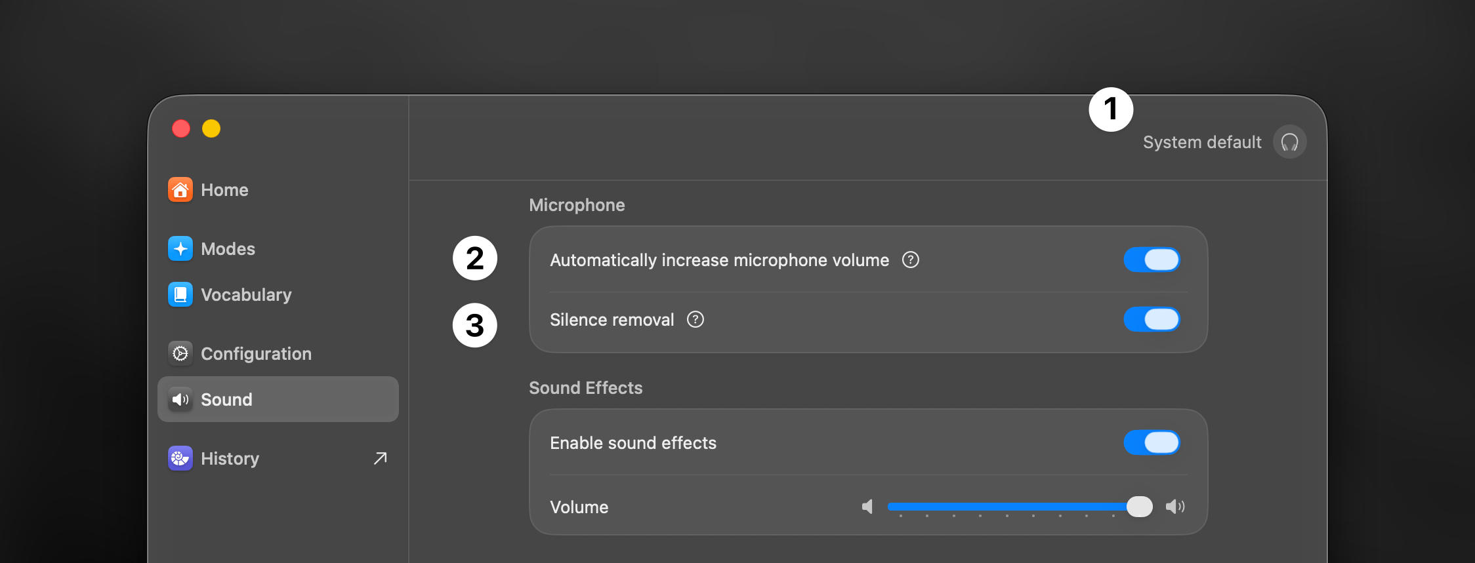Click the Vocabulary book icon
Screen dimensions: 1475x563
180,295
